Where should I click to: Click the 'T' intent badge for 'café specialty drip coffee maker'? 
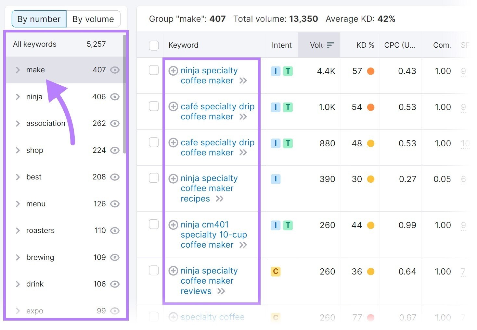point(287,107)
